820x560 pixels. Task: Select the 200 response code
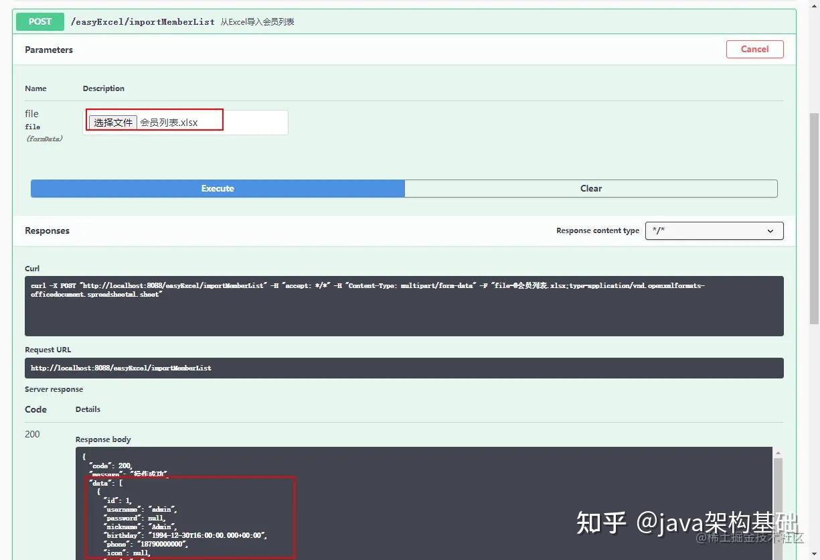tap(32, 434)
